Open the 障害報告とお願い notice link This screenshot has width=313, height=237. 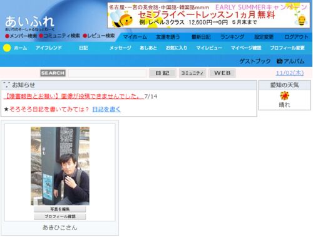[x=74, y=97]
